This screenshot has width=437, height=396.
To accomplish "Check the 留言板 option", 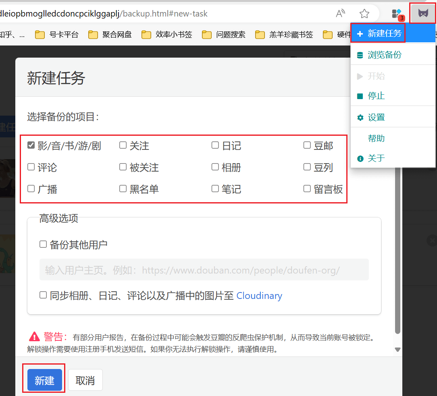I will point(307,189).
